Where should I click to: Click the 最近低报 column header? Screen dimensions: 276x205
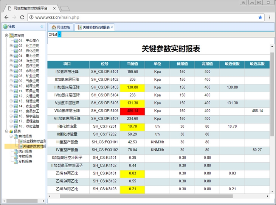point(232,64)
